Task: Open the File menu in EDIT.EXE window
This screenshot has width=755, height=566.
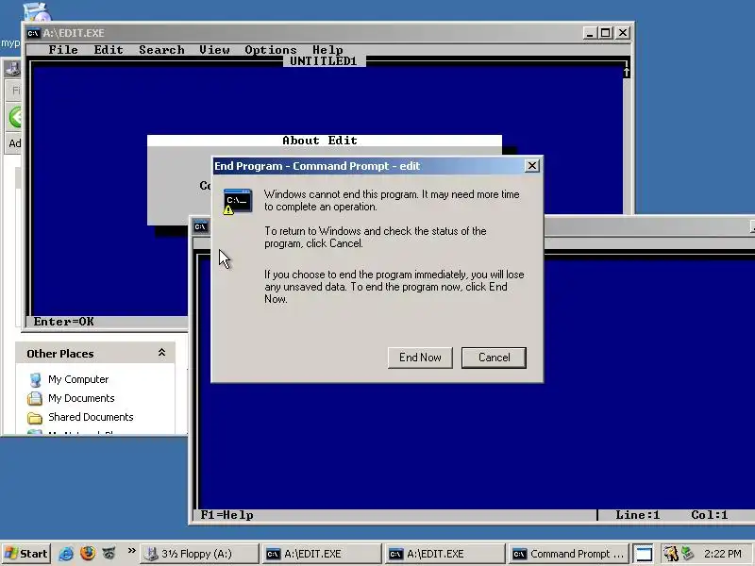Action: 63,50
